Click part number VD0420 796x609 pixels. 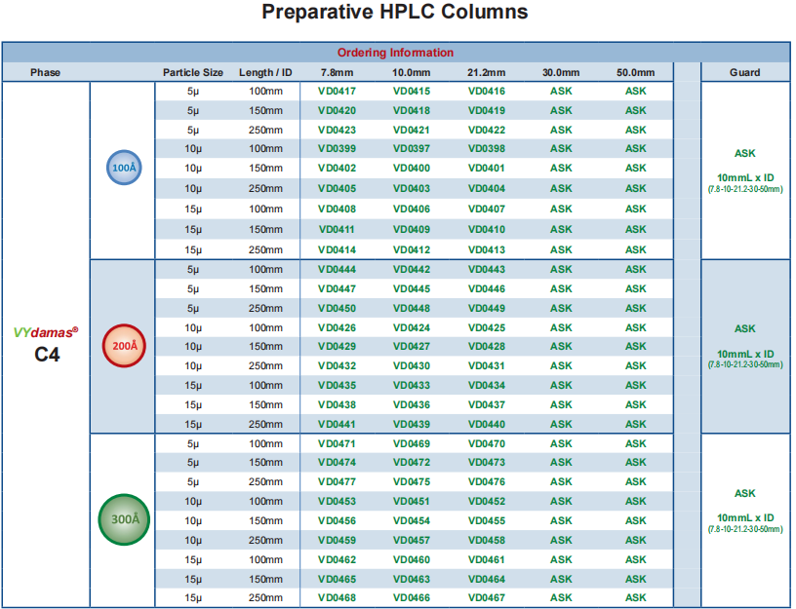coord(338,110)
